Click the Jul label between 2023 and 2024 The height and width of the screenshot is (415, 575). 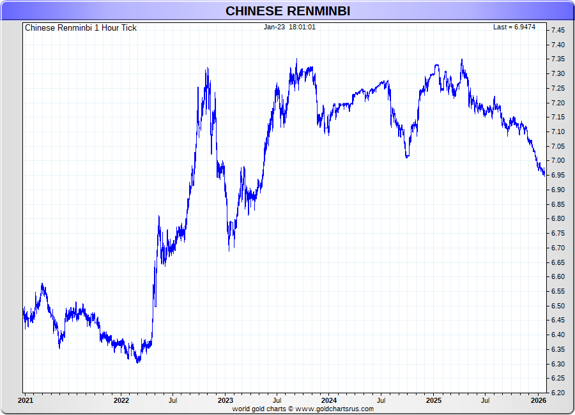(277, 400)
